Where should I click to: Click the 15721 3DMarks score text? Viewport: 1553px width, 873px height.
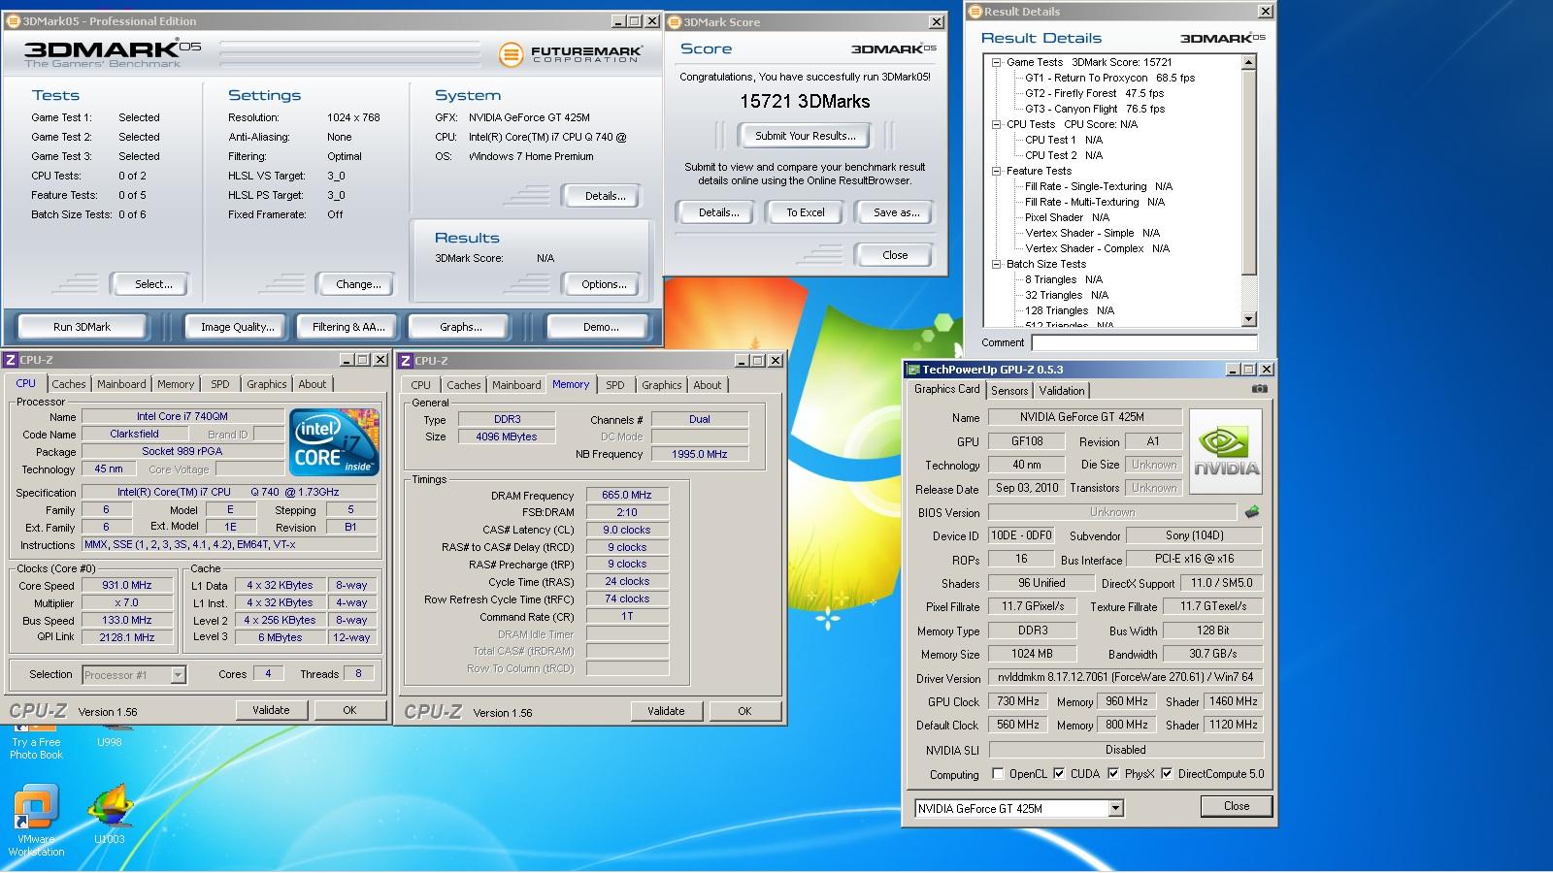(805, 102)
